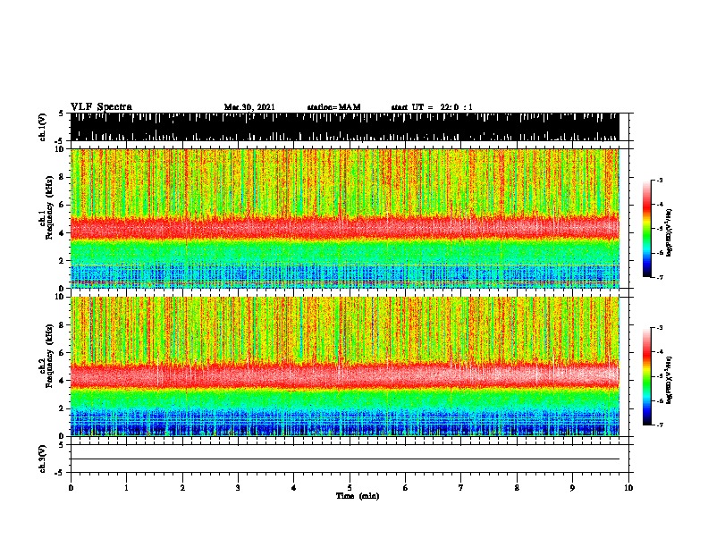Click time axis tick label "1"
The height and width of the screenshot is (547, 708).
click(x=126, y=488)
